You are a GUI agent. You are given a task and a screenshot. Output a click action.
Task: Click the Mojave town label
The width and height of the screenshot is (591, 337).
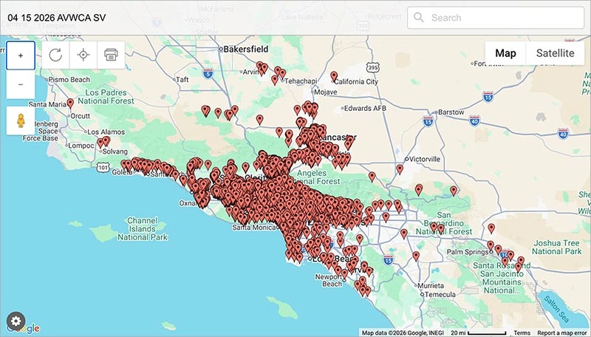[x=325, y=92]
